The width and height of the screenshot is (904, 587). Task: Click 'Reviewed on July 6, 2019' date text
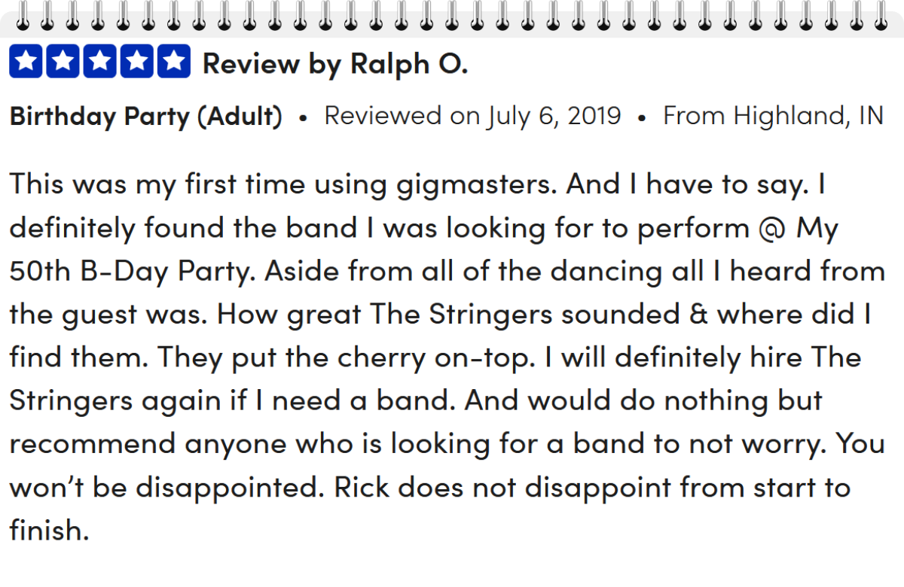(472, 117)
